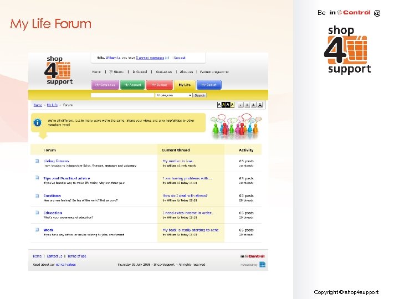Image resolution: width=399 pixels, height=299 pixels.
Task: Select black-on-white contrast scheme icon
Action: (219, 105)
